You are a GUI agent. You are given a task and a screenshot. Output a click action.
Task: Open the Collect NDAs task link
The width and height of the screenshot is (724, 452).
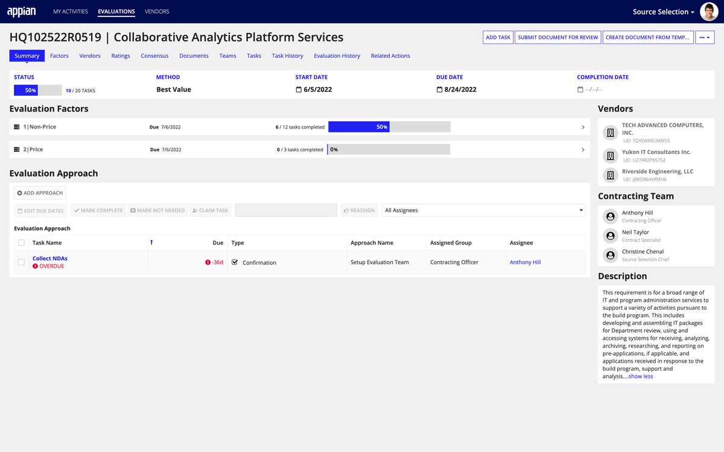(x=50, y=259)
